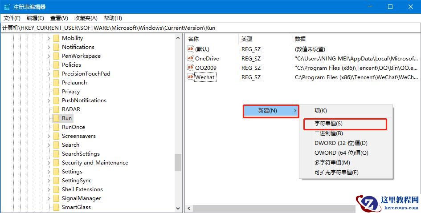421x213 pixels.
Task: Click the Prelaunch folder icon
Action: coord(56,83)
